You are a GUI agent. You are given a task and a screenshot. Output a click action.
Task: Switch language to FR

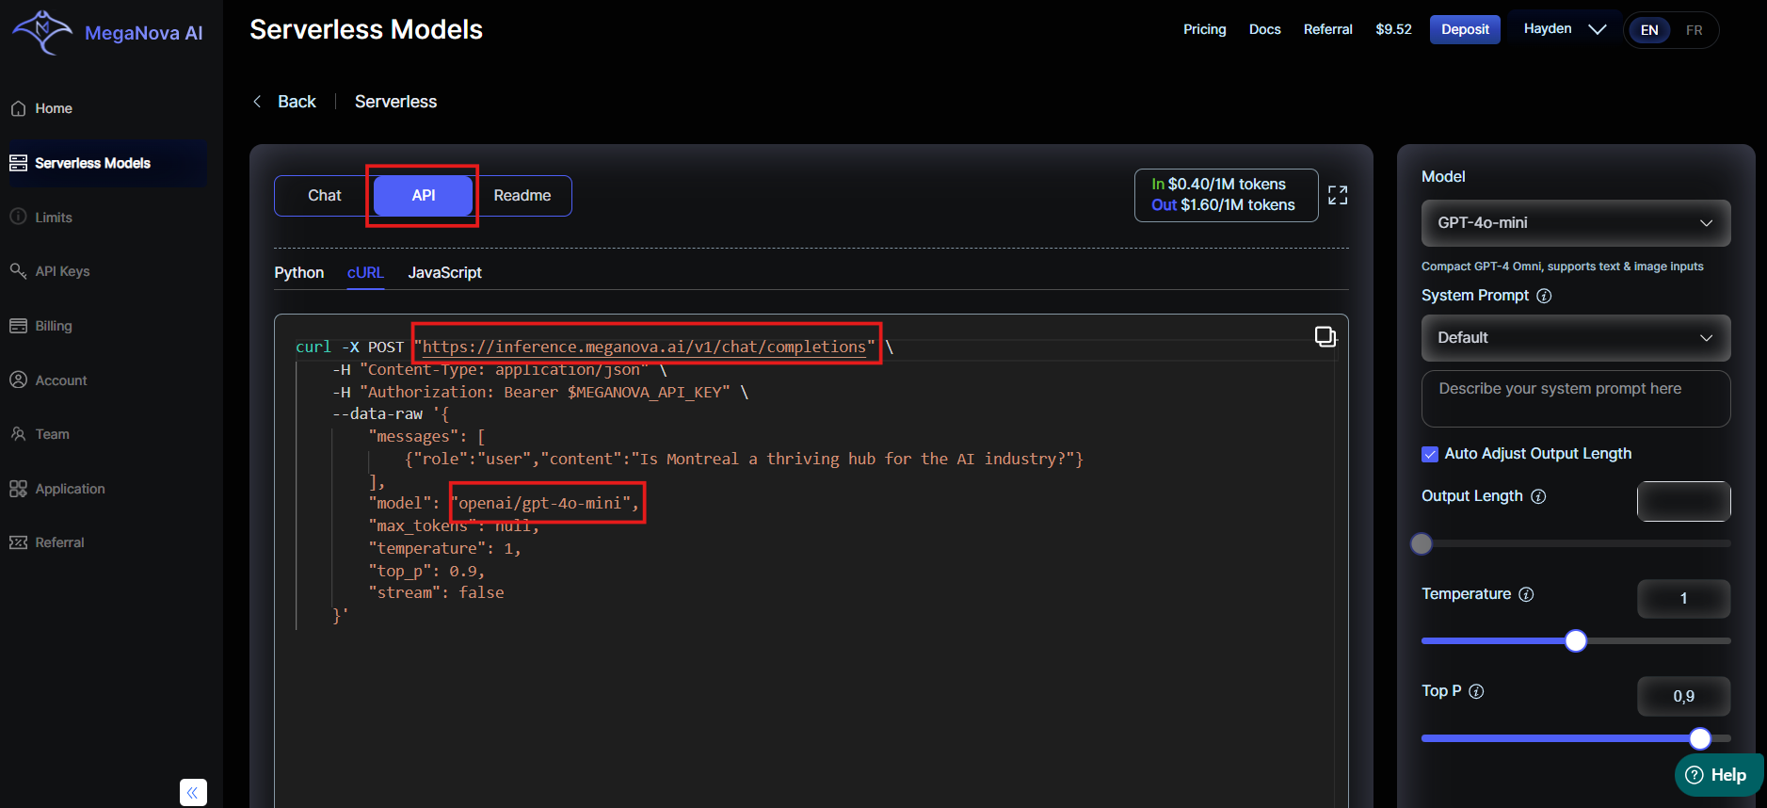point(1694,30)
